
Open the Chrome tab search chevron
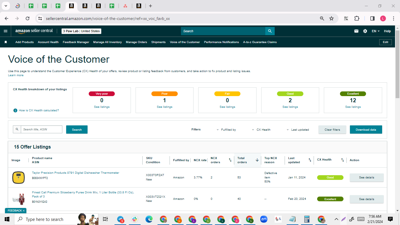6,6
